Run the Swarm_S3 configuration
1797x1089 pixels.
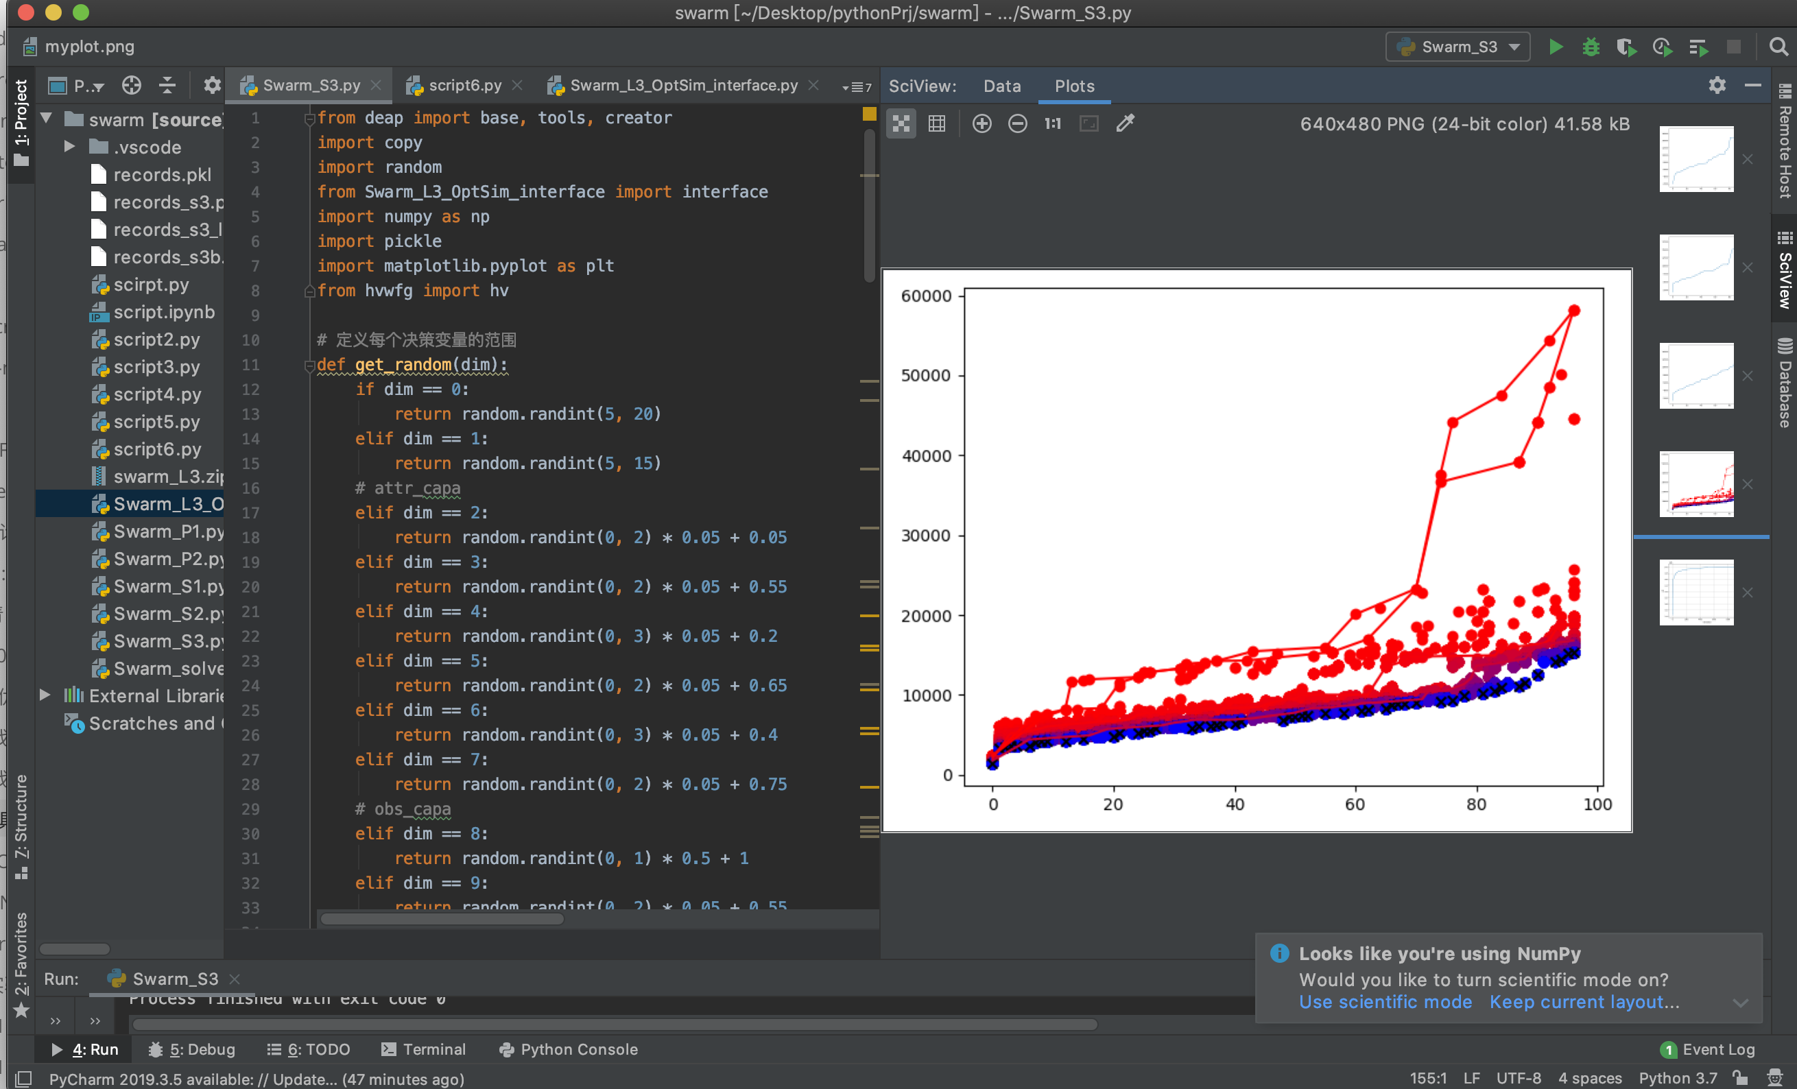(x=1556, y=47)
